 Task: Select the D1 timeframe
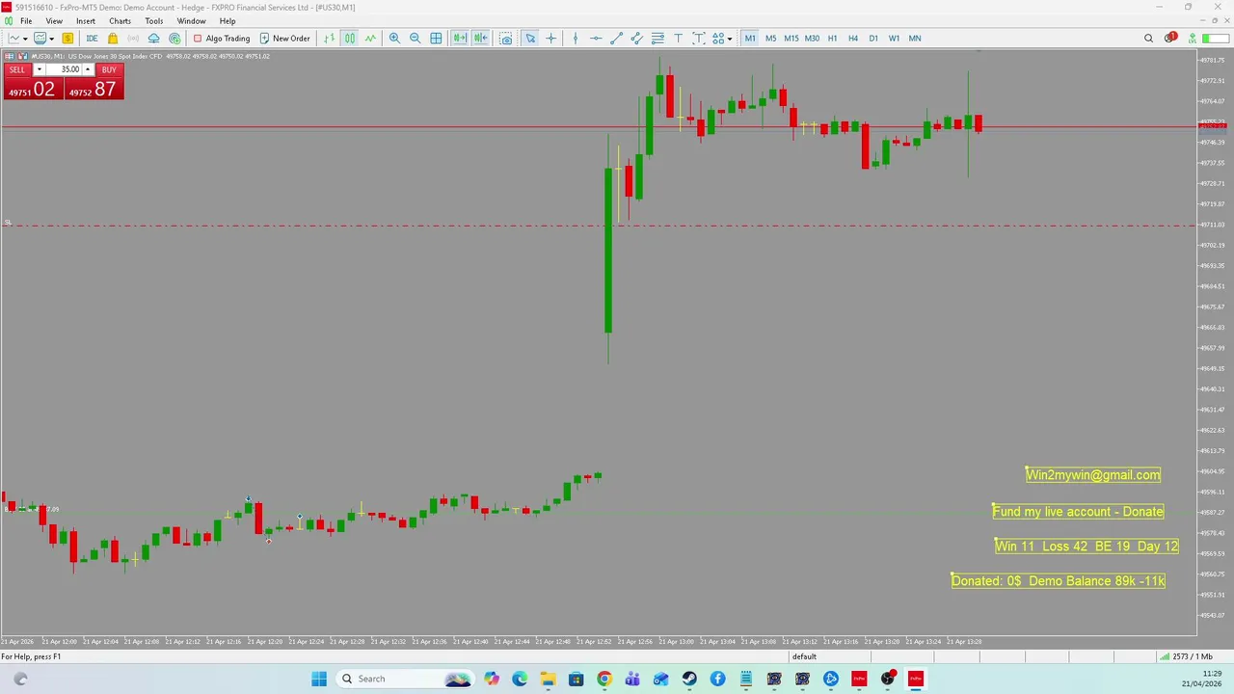873,39
